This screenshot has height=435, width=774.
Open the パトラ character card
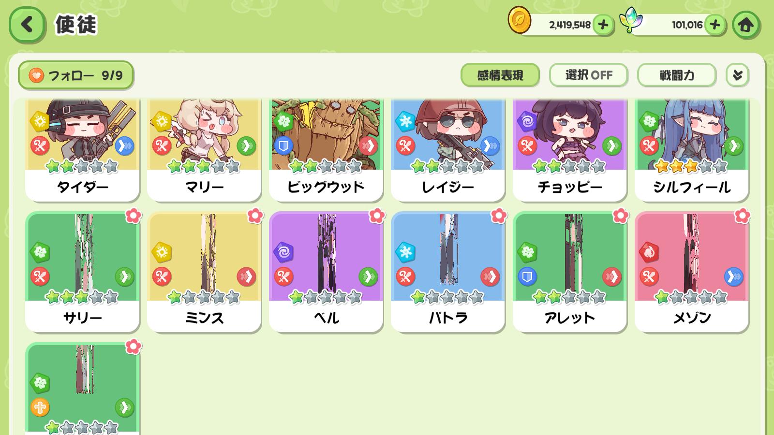[x=448, y=272]
